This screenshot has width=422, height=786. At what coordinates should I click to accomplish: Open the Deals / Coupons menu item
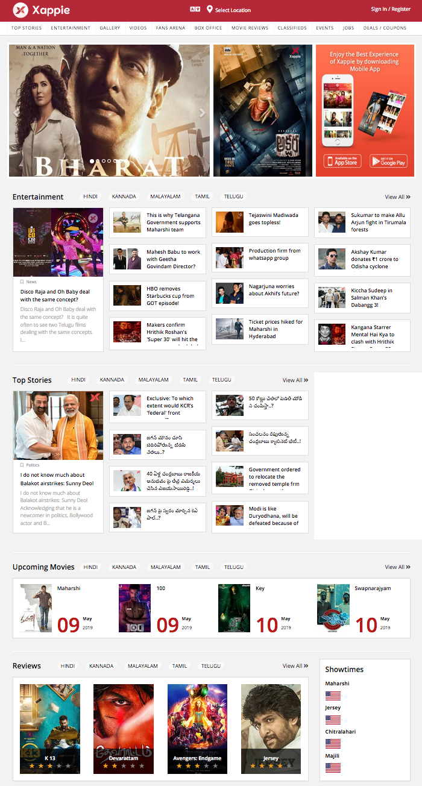[385, 28]
